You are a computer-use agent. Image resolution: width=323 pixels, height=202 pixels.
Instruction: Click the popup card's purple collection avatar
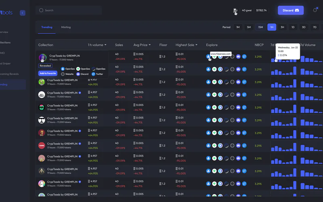point(43,57)
